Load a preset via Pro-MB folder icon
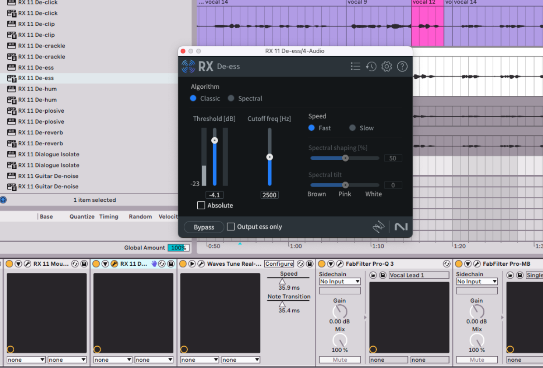The width and height of the screenshot is (543, 368). pyautogui.click(x=510, y=275)
